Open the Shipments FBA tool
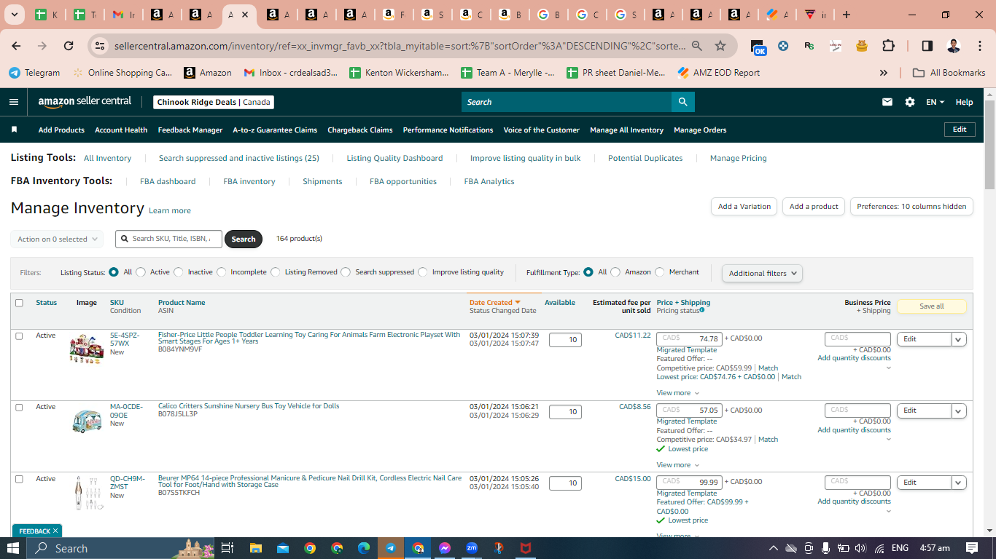This screenshot has height=559, width=996. click(322, 181)
